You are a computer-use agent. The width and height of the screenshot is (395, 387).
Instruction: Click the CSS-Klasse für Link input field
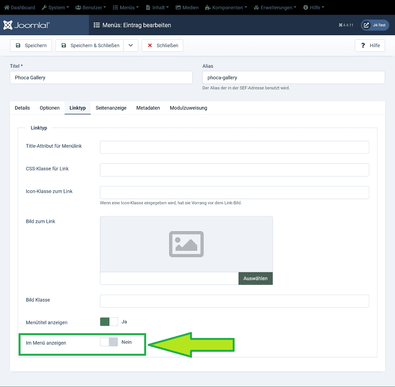pos(234,170)
